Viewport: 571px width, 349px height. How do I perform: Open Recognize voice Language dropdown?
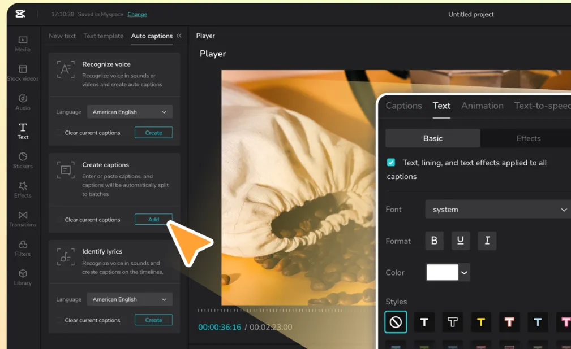(x=130, y=112)
